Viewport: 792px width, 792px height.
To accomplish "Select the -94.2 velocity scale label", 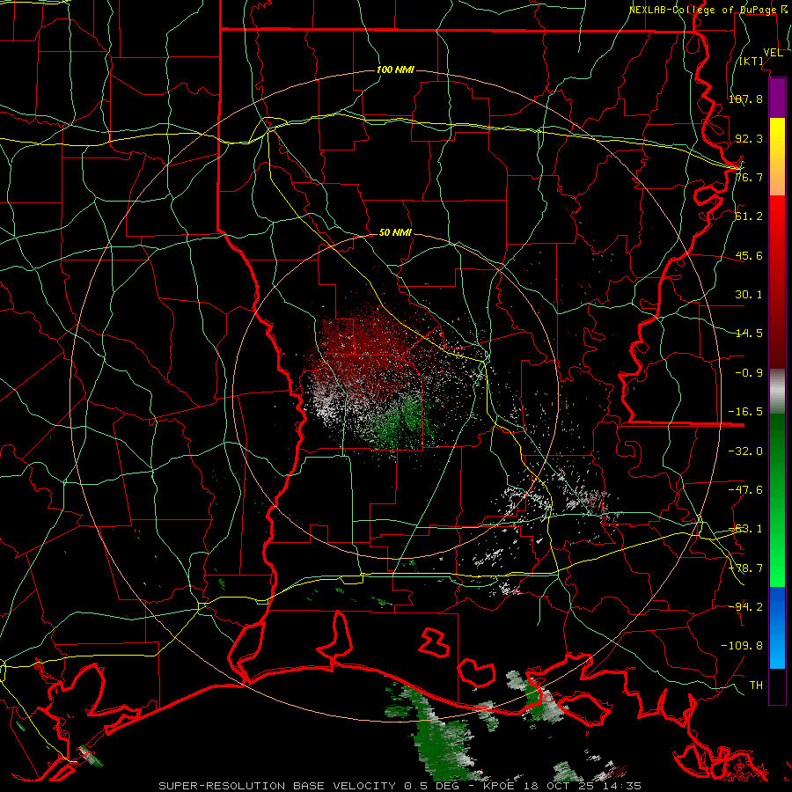I will coord(745,606).
